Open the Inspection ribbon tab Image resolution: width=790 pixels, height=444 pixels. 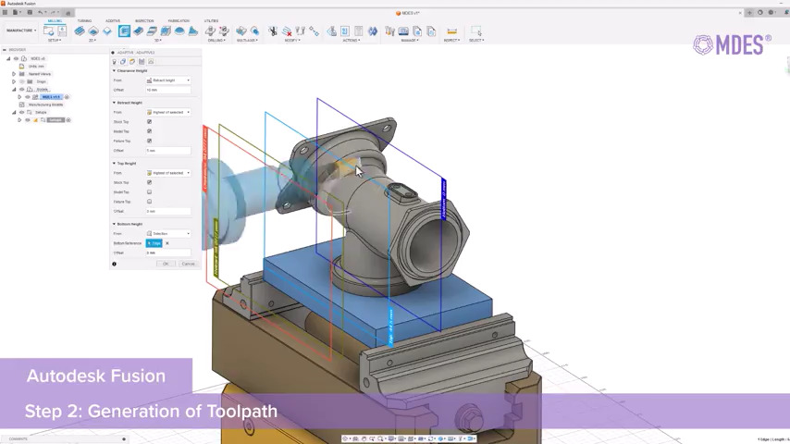click(x=144, y=20)
